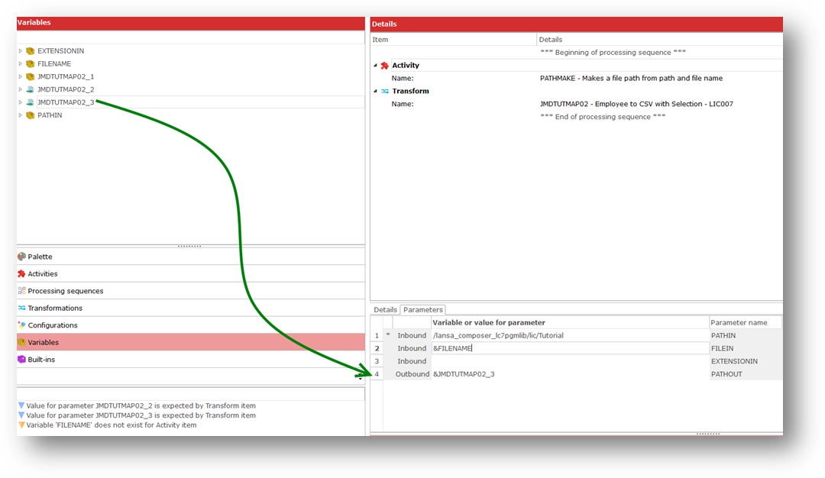
Task: Click the Palette panel icon
Action: click(x=21, y=257)
